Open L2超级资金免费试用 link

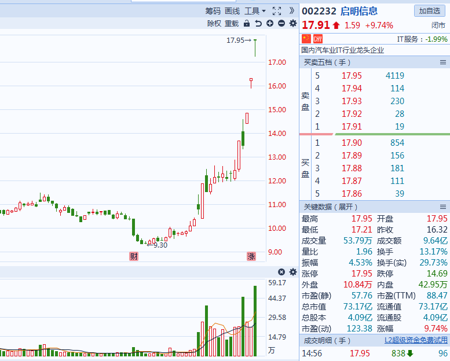(x=416, y=340)
